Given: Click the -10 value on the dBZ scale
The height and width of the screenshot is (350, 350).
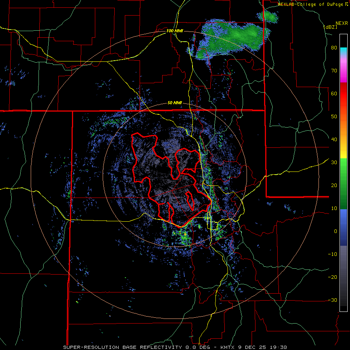Looking at the screenshot, I should pos(332,254).
